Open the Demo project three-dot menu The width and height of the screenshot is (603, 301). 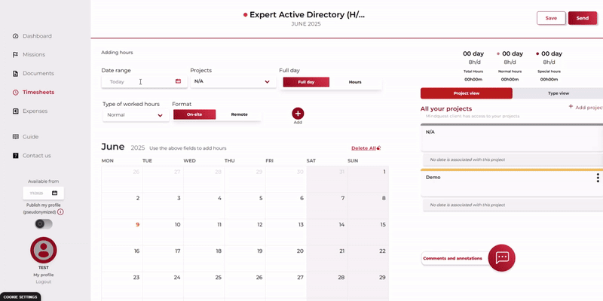coord(598,178)
